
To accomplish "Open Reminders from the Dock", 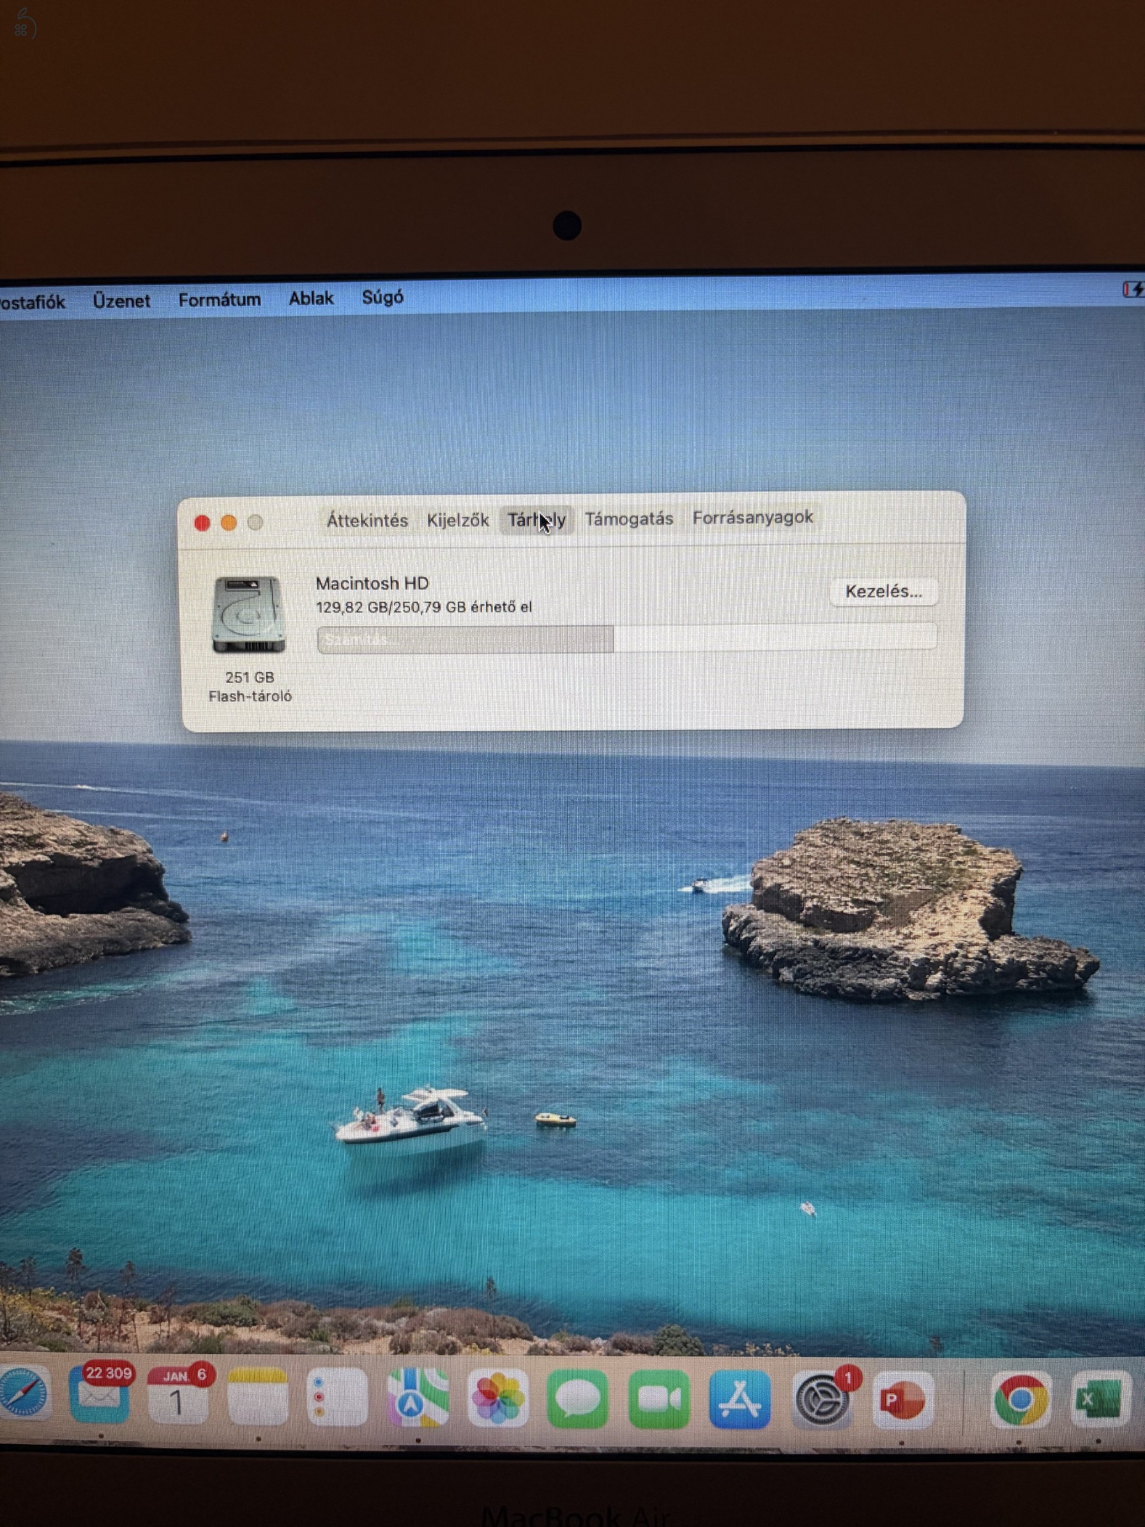I will 337,1397.
